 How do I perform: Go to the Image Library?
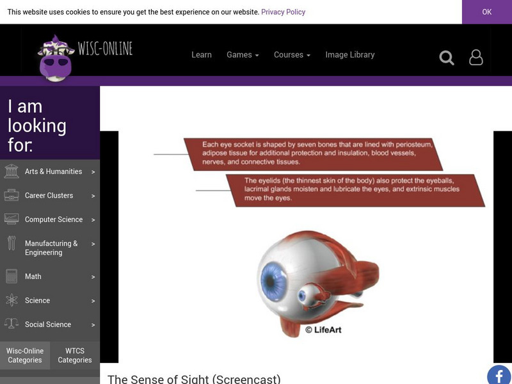tap(349, 55)
